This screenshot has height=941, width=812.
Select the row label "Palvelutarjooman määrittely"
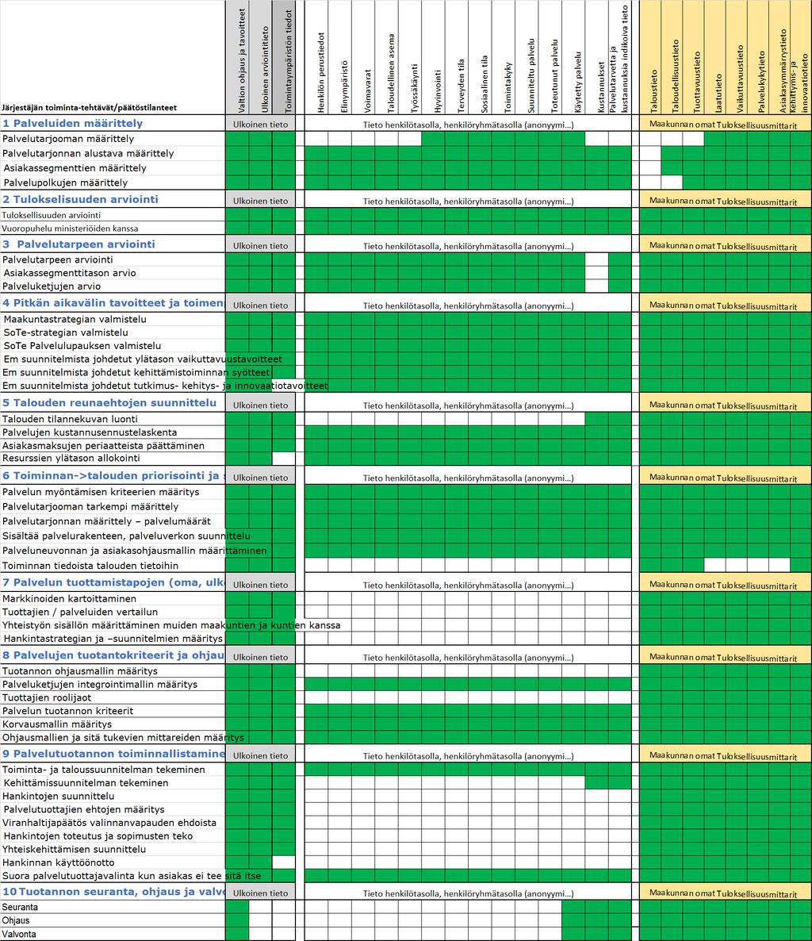pyautogui.click(x=68, y=139)
